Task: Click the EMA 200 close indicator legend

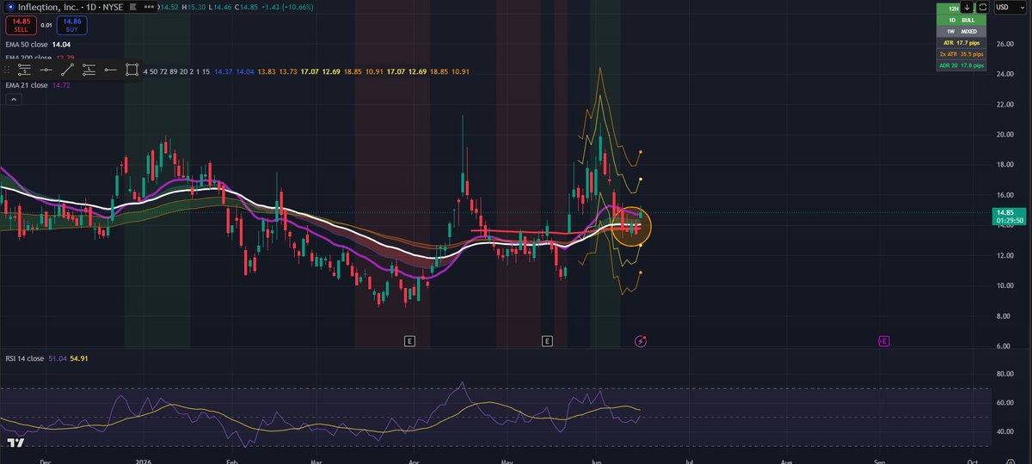Action: coord(40,58)
